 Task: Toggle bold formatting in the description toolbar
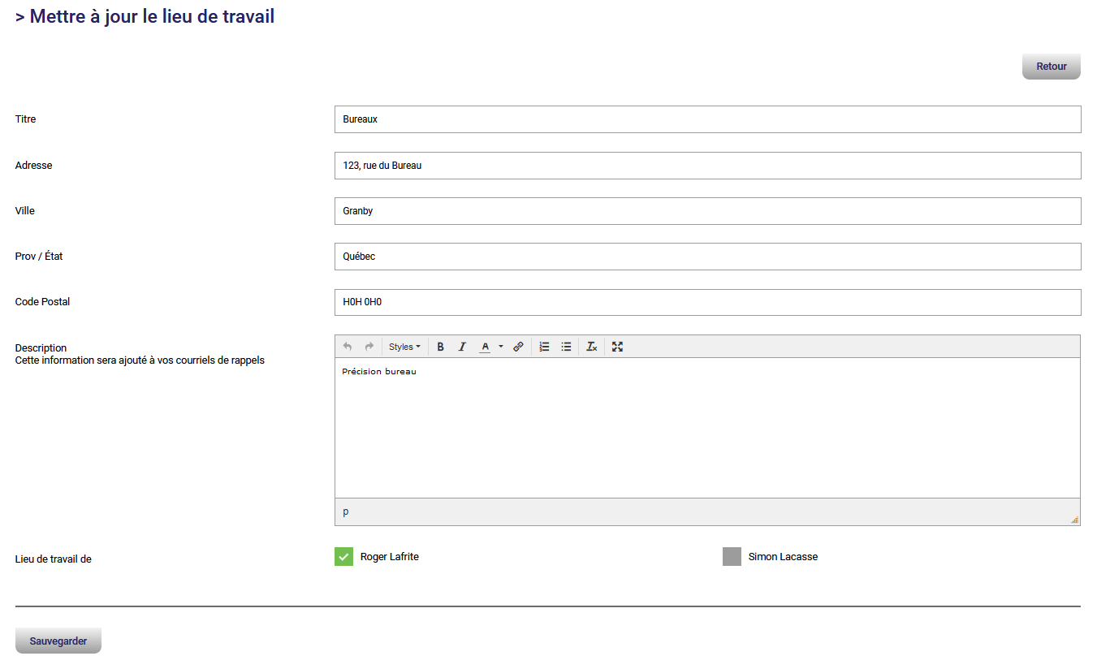click(x=441, y=347)
